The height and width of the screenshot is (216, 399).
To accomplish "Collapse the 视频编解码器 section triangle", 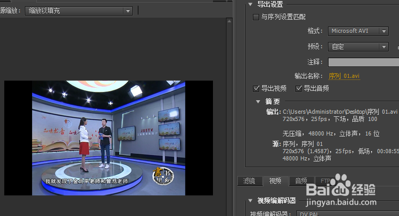I will (x=250, y=201).
